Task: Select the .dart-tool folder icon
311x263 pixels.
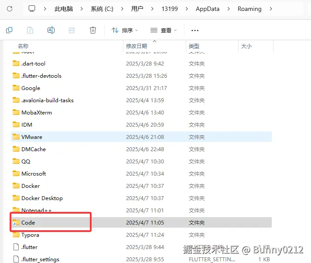Action: (x=16, y=63)
